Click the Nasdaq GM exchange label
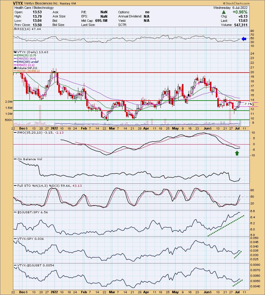The height and width of the screenshot is (295, 265). tap(68, 3)
